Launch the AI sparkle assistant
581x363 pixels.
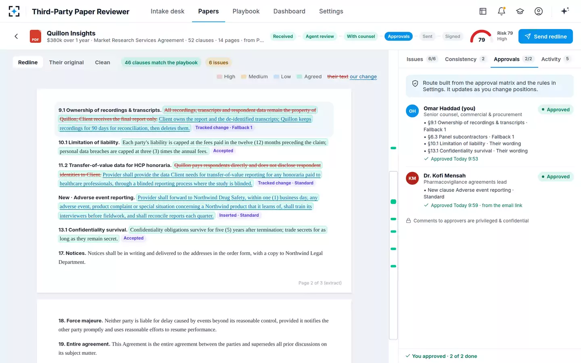click(x=565, y=11)
